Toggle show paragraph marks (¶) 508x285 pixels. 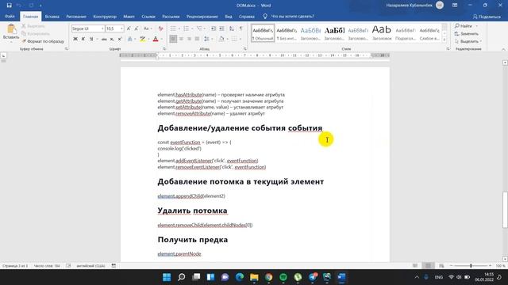pyautogui.click(x=241, y=28)
